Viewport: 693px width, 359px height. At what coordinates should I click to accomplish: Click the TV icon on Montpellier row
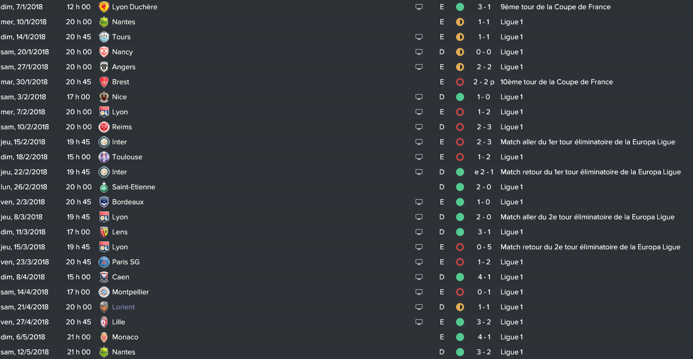[419, 292]
